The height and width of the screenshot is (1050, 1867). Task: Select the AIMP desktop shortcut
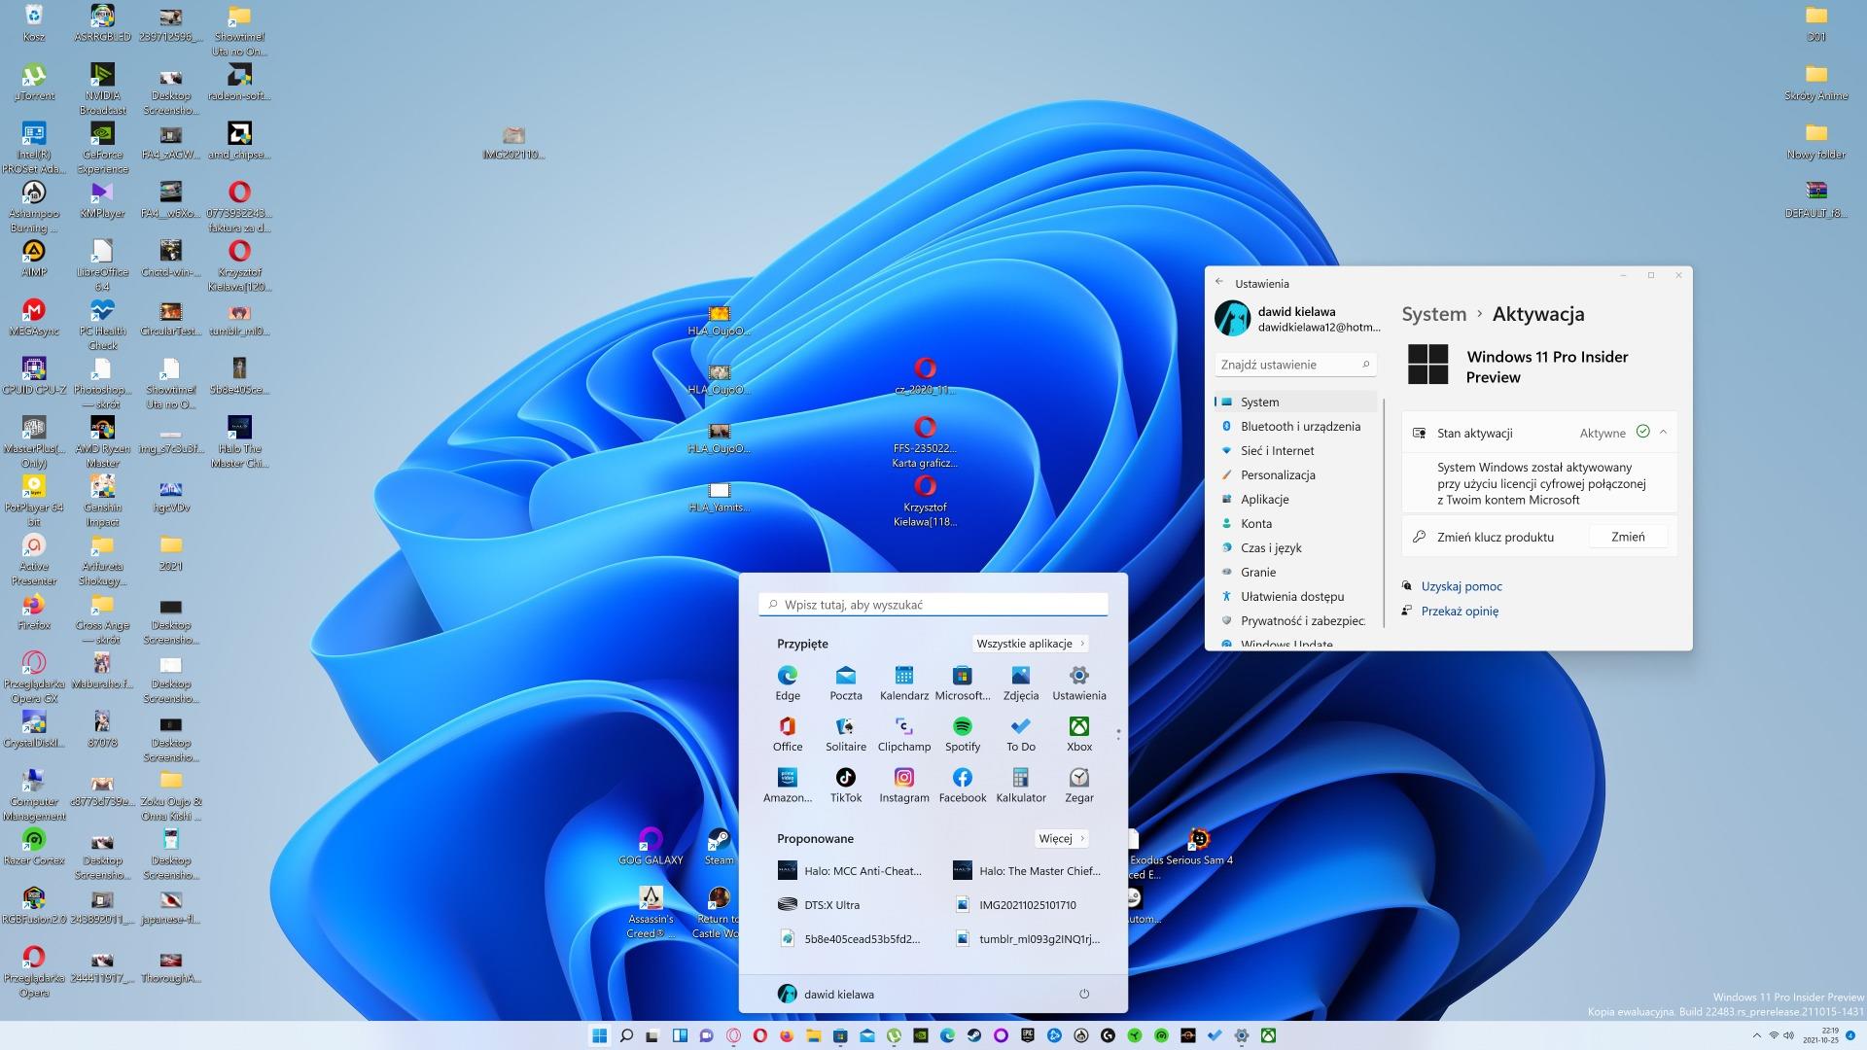(x=34, y=259)
